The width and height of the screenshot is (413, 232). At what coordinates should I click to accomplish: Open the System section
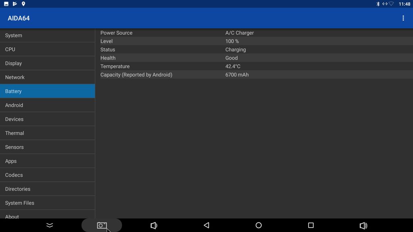pos(47,35)
